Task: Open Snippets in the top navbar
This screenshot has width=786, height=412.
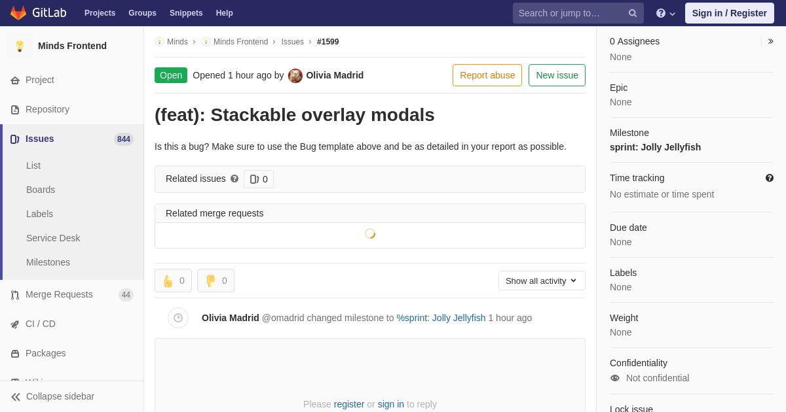Action: click(x=186, y=13)
